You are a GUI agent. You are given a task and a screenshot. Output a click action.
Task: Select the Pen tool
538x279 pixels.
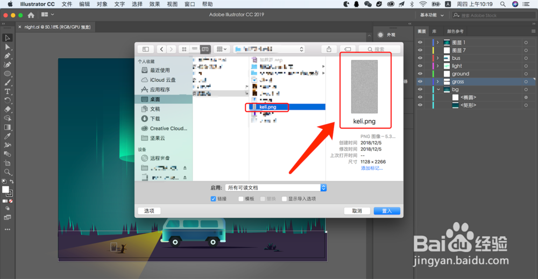8,55
